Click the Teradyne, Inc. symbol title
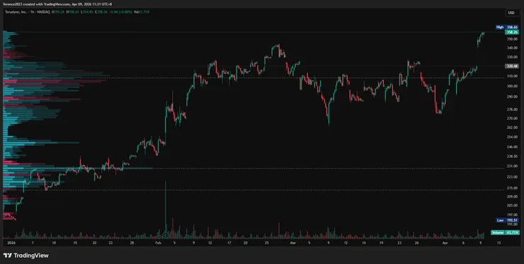Screen dimensions: 524x264 [x=16, y=12]
